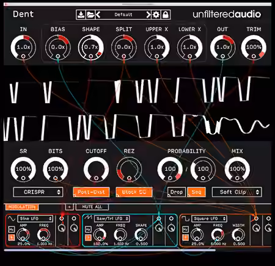Open the preset folder icon
The height and width of the screenshot is (266, 275).
click(90, 15)
